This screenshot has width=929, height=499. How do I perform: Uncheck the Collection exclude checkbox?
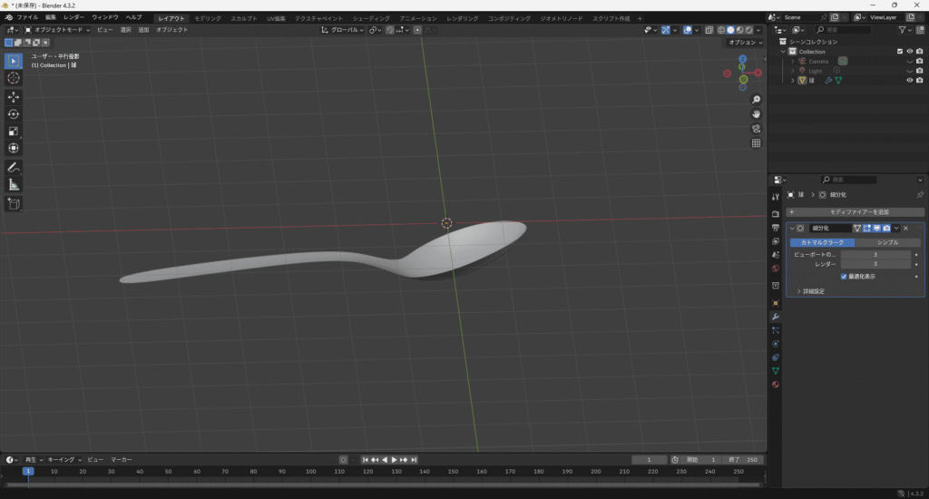(900, 52)
